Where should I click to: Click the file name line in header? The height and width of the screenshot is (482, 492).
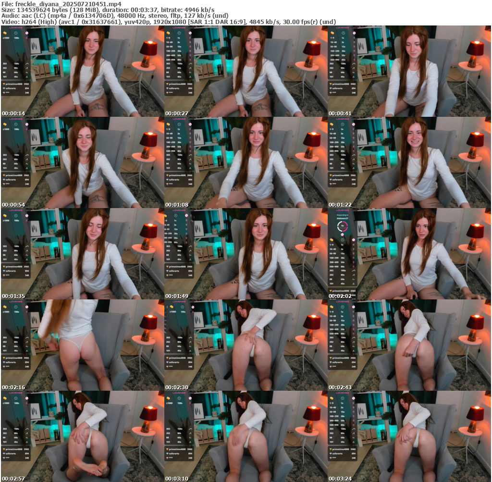pyautogui.click(x=61, y=3)
